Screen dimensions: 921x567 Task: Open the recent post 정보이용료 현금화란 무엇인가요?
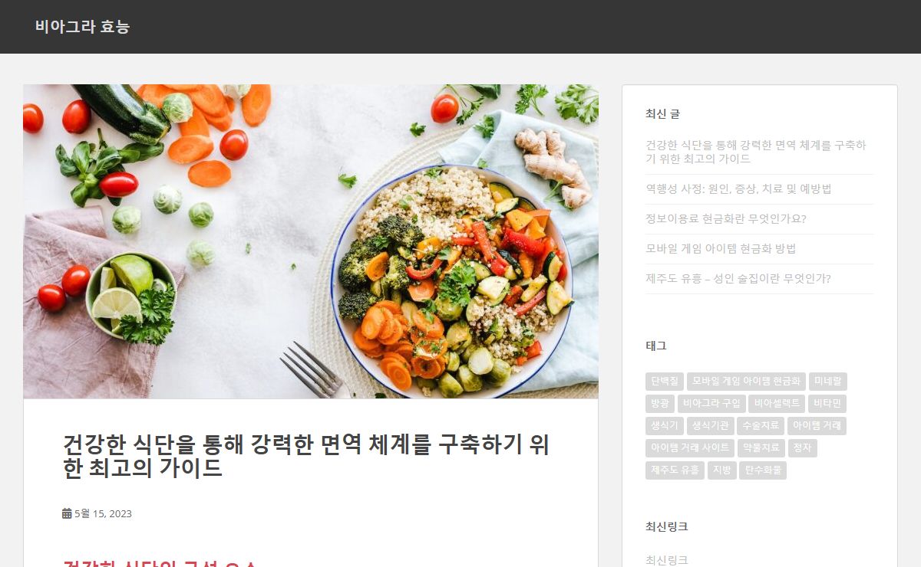pyautogui.click(x=726, y=218)
